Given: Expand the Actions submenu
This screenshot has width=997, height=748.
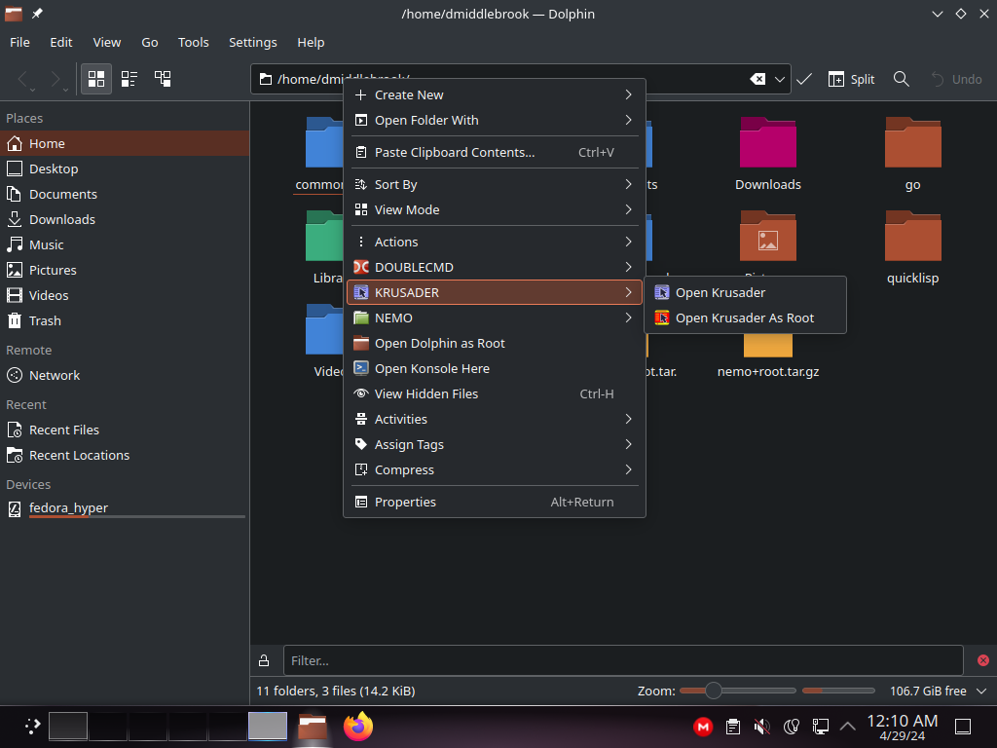Looking at the screenshot, I should pos(494,242).
